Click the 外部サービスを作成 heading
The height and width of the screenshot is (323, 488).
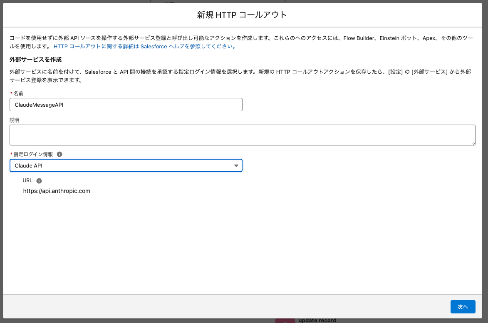click(x=35, y=60)
